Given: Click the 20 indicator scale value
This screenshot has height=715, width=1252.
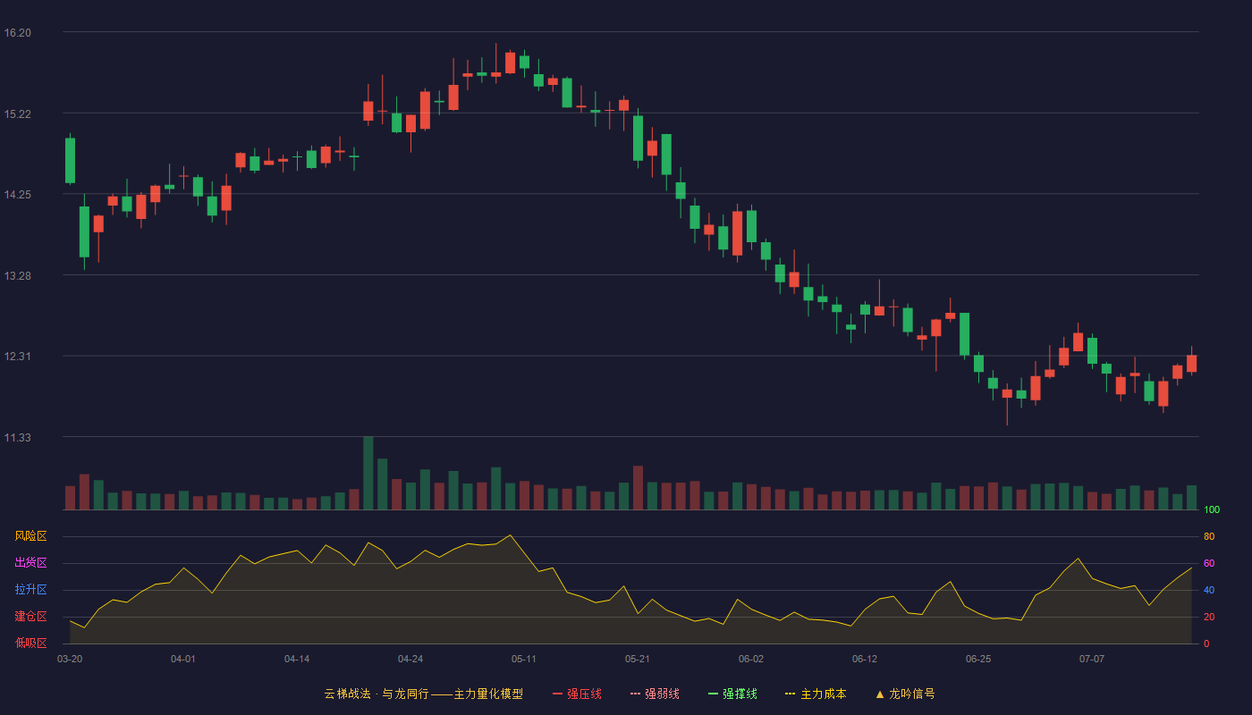Looking at the screenshot, I should click(1209, 617).
